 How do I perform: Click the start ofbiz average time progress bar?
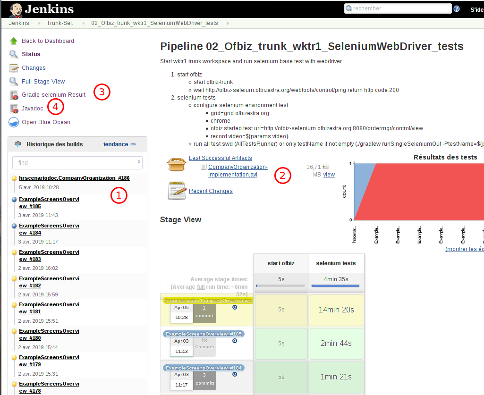click(x=280, y=286)
